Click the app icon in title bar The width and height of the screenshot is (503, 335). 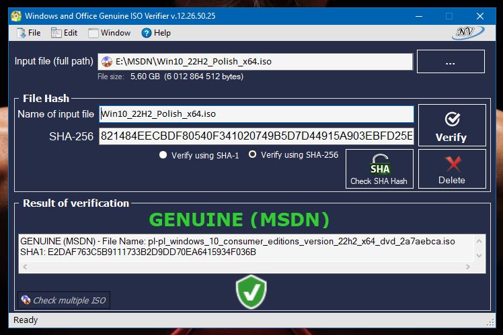[x=16, y=16]
